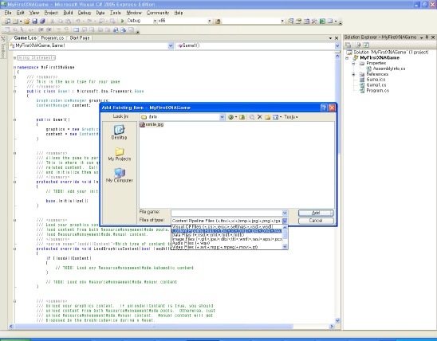Go to the My Projects place icon
This screenshot has width=437, height=341.
coord(120,154)
